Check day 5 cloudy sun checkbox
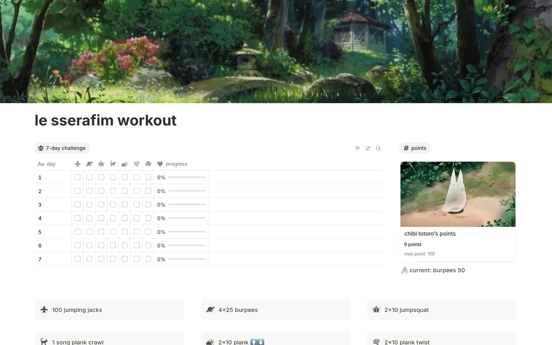This screenshot has height=345, width=552. (x=125, y=232)
